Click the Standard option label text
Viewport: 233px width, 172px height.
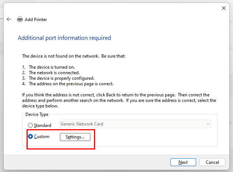pyautogui.click(x=42, y=125)
